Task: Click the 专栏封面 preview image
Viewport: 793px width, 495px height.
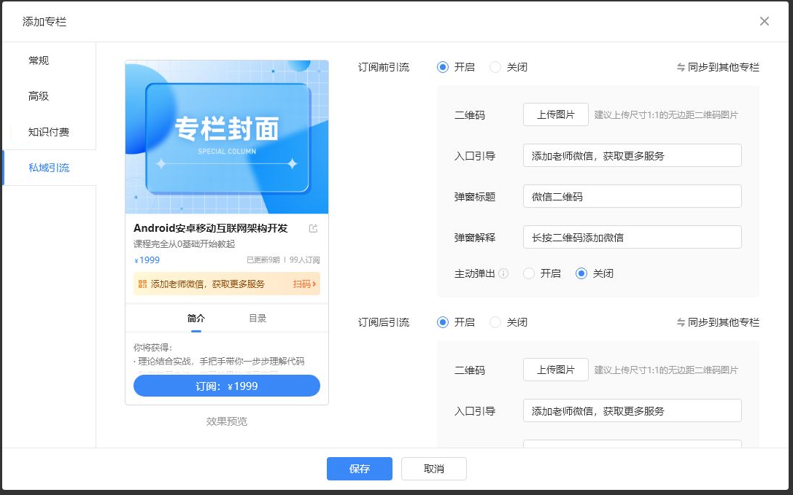Action: (x=227, y=137)
